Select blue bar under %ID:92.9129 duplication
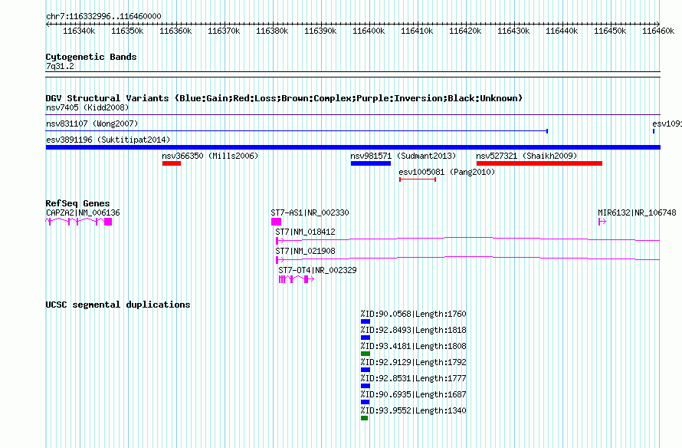The height and width of the screenshot is (448, 682). (366, 370)
